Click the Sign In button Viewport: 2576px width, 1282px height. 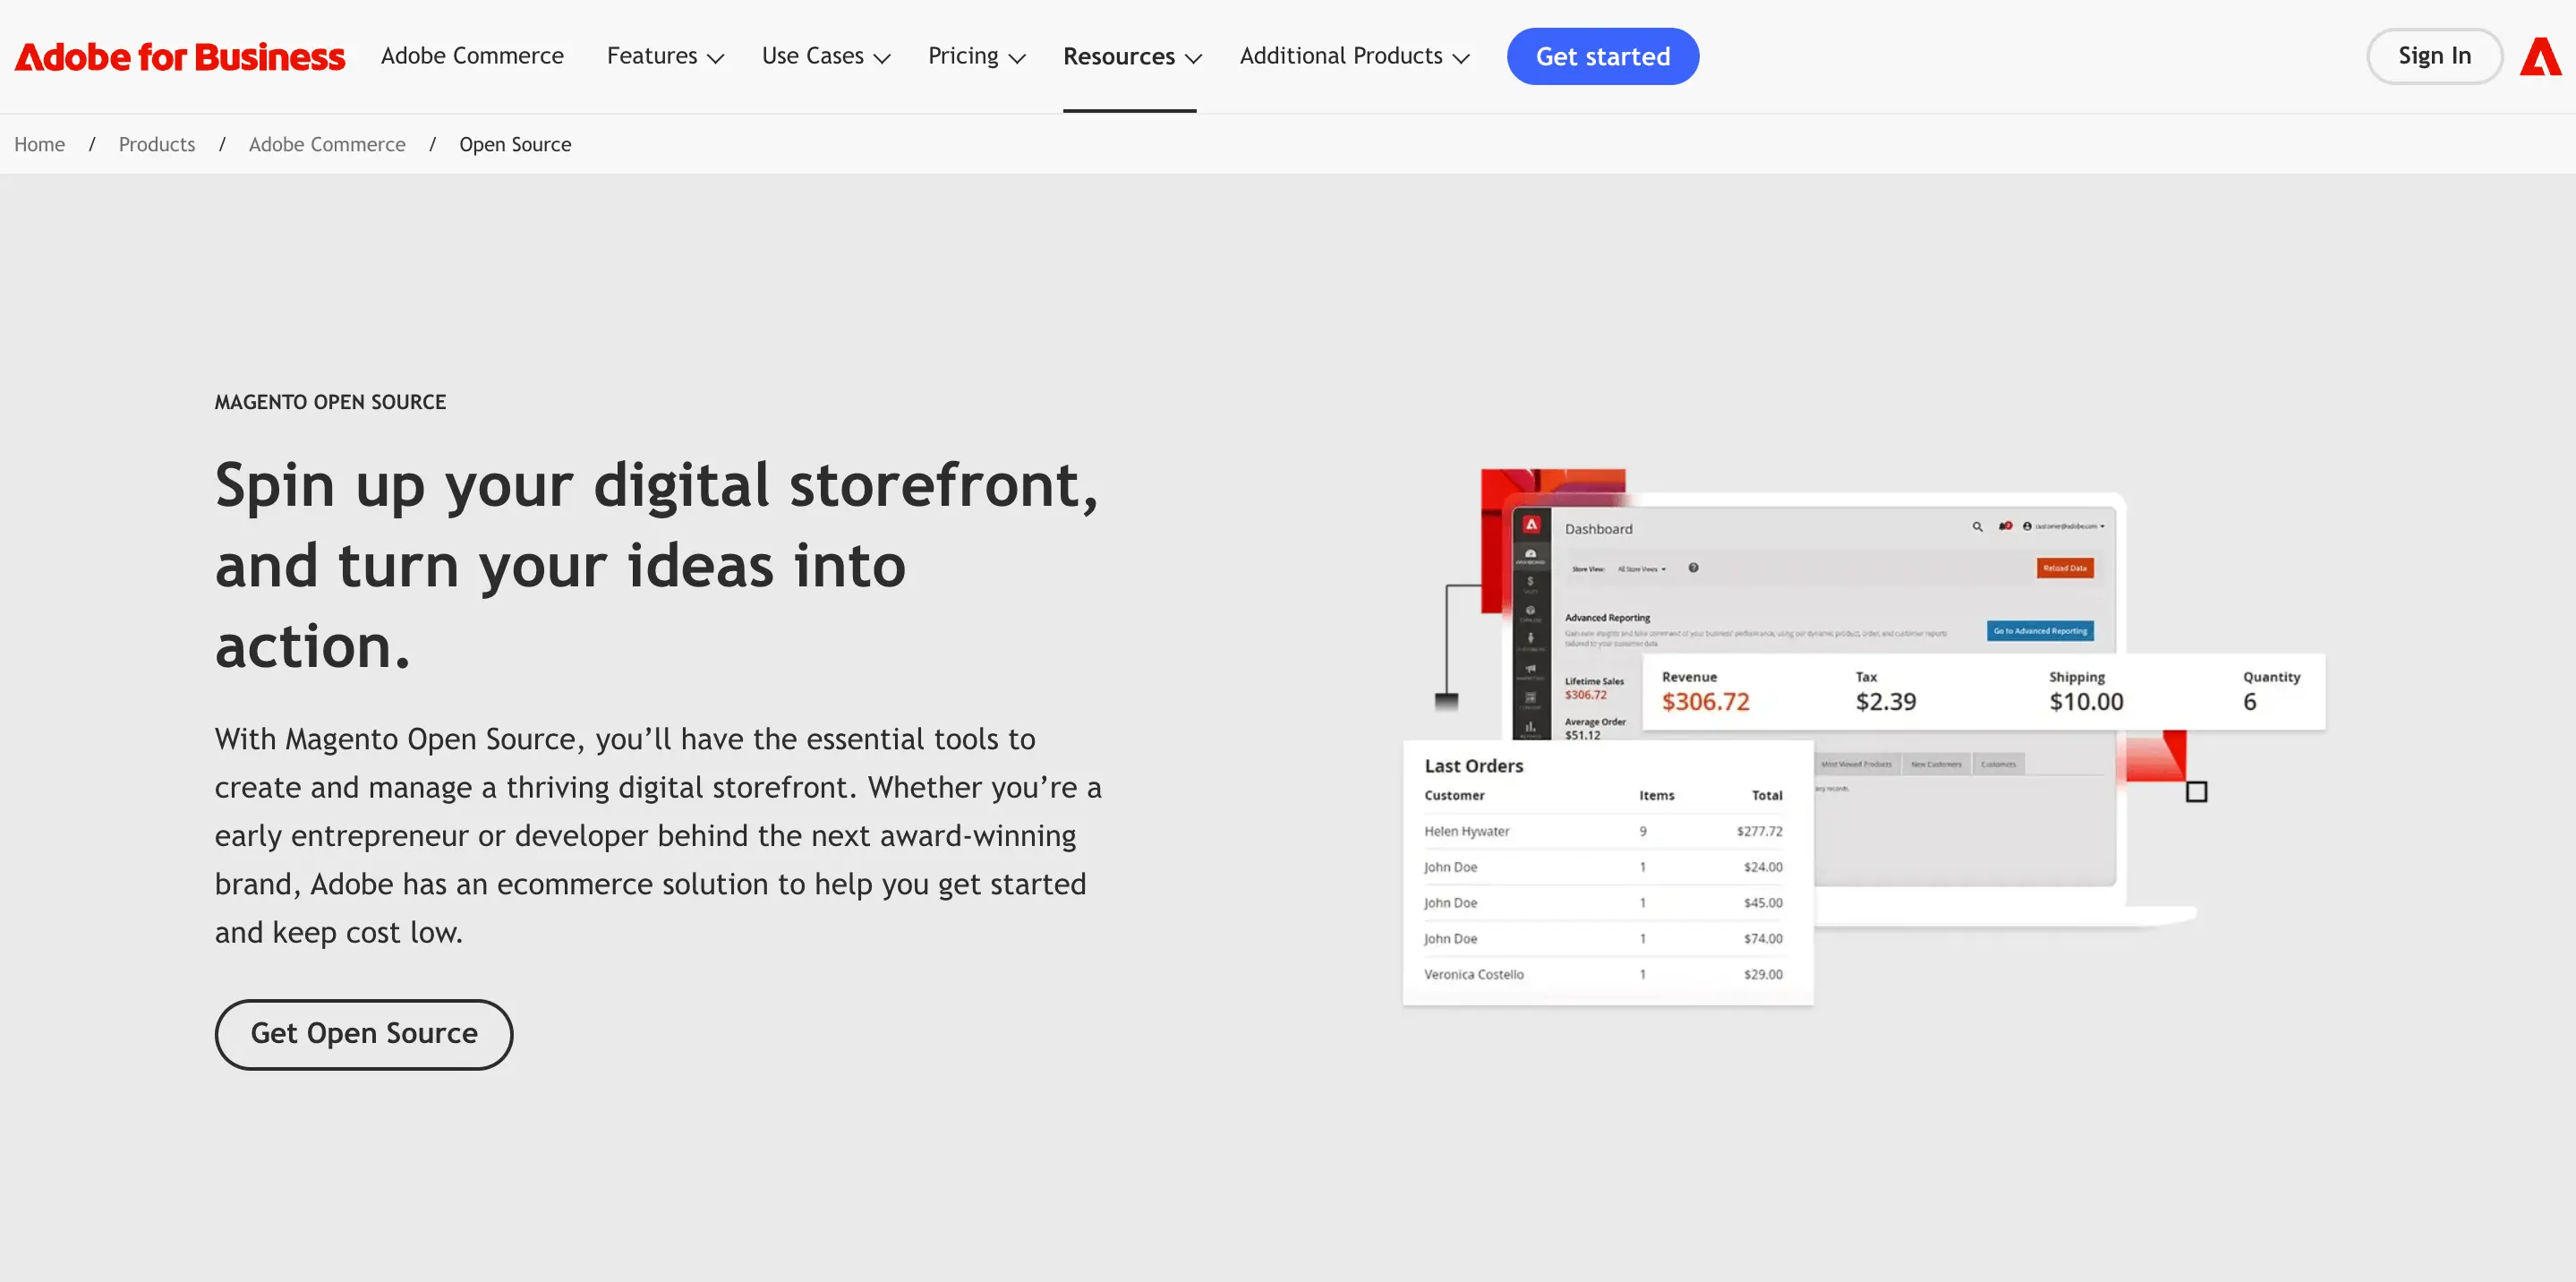coord(2435,56)
